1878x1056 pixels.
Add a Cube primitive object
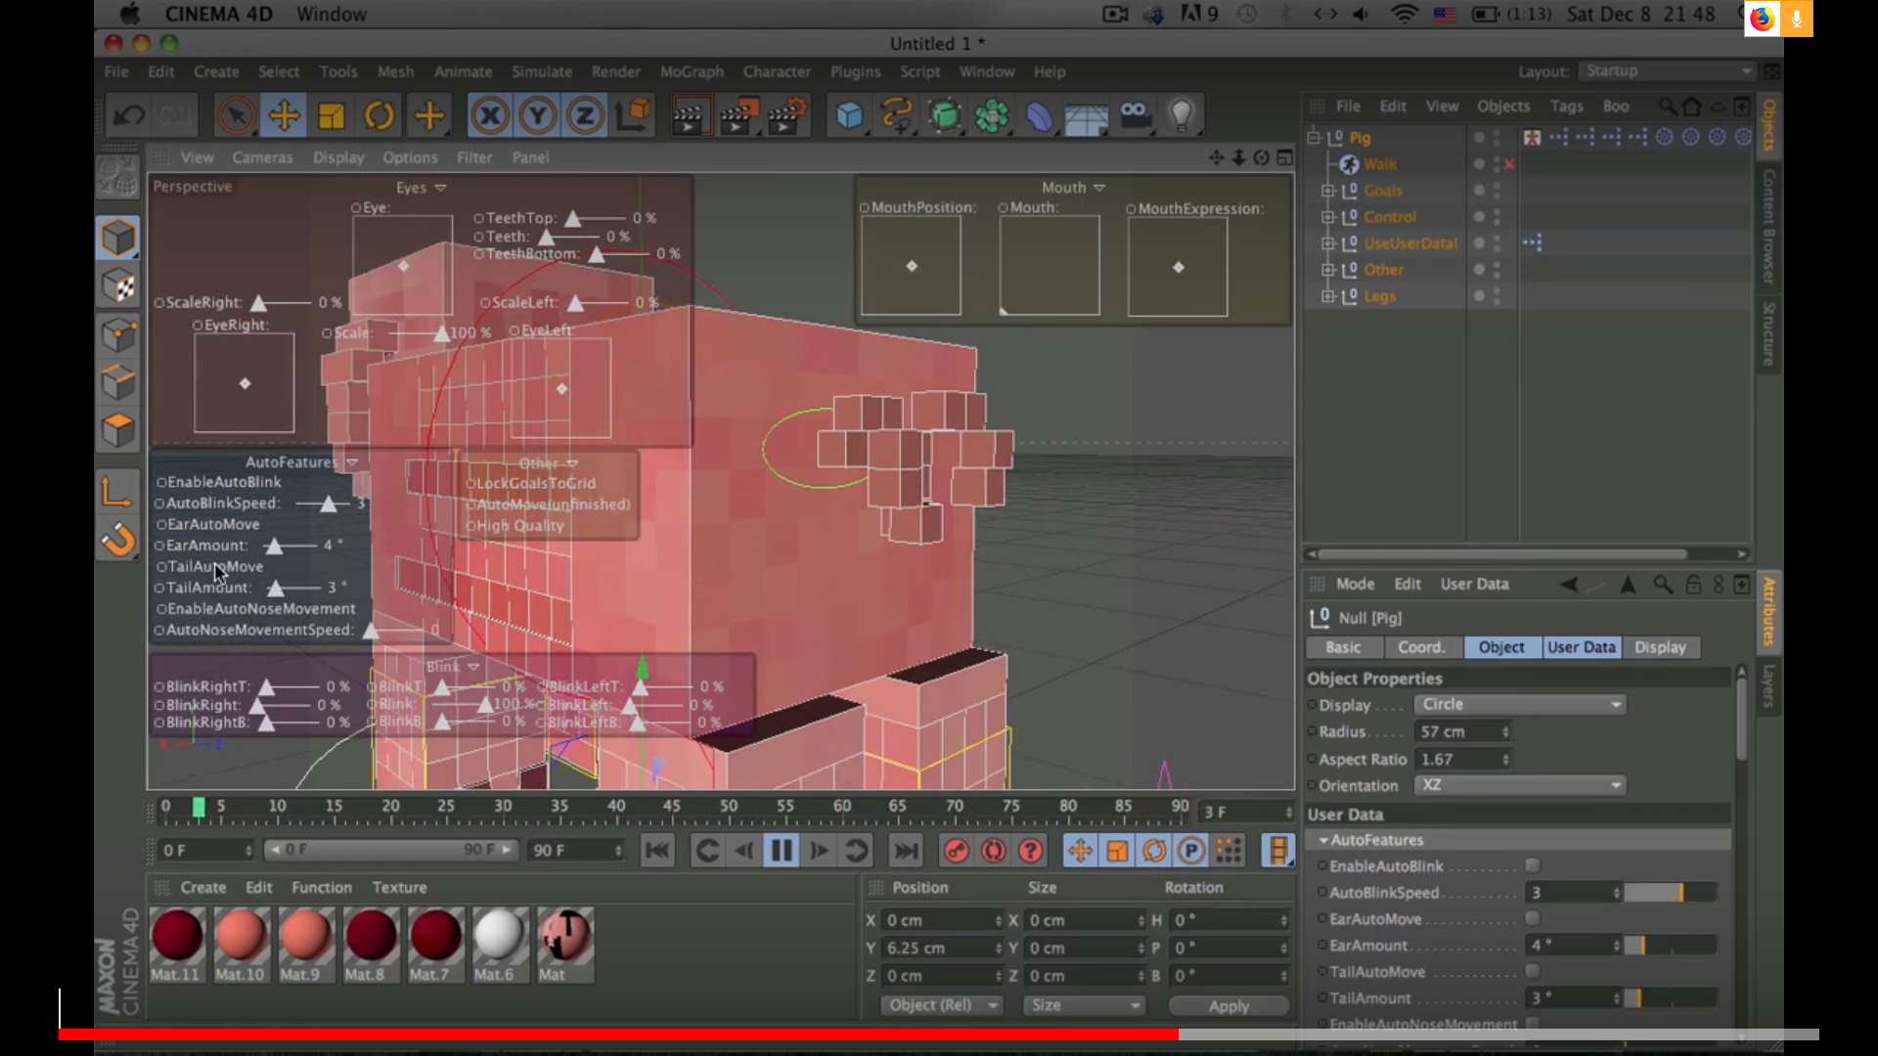click(x=849, y=115)
